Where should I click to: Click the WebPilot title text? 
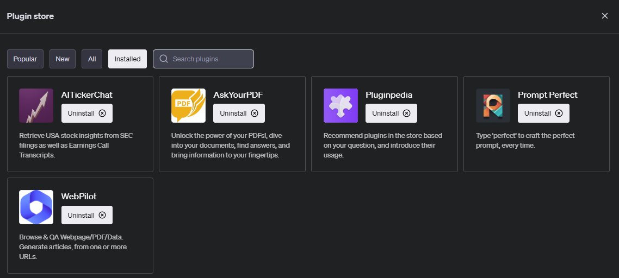pos(79,197)
